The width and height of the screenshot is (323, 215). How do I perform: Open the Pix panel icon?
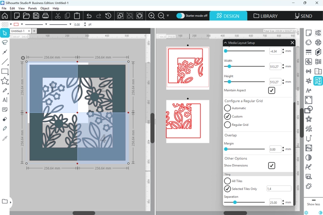pos(308,148)
